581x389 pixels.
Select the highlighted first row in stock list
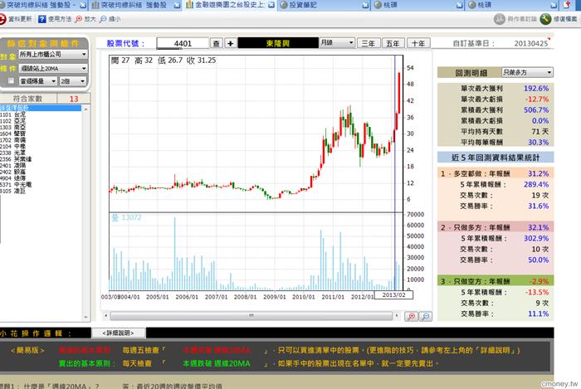[x=41, y=108]
